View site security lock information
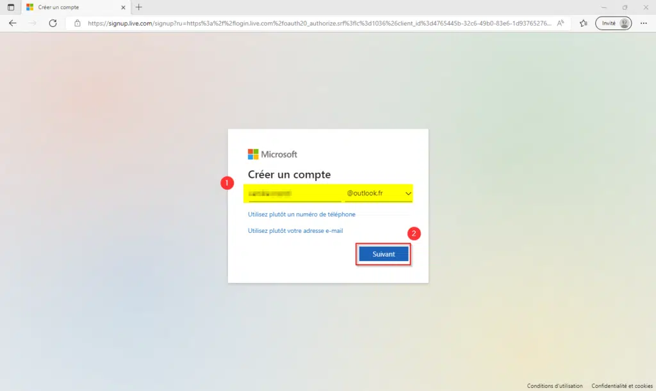The width and height of the screenshot is (656, 391). 78,24
